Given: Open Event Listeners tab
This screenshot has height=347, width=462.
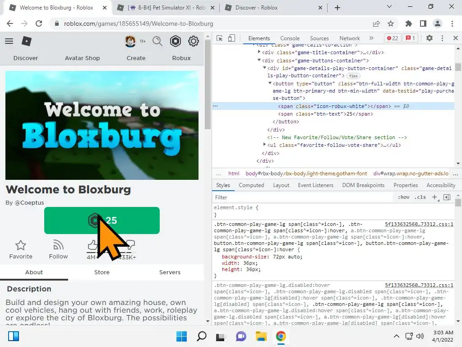Looking at the screenshot, I should [315, 185].
